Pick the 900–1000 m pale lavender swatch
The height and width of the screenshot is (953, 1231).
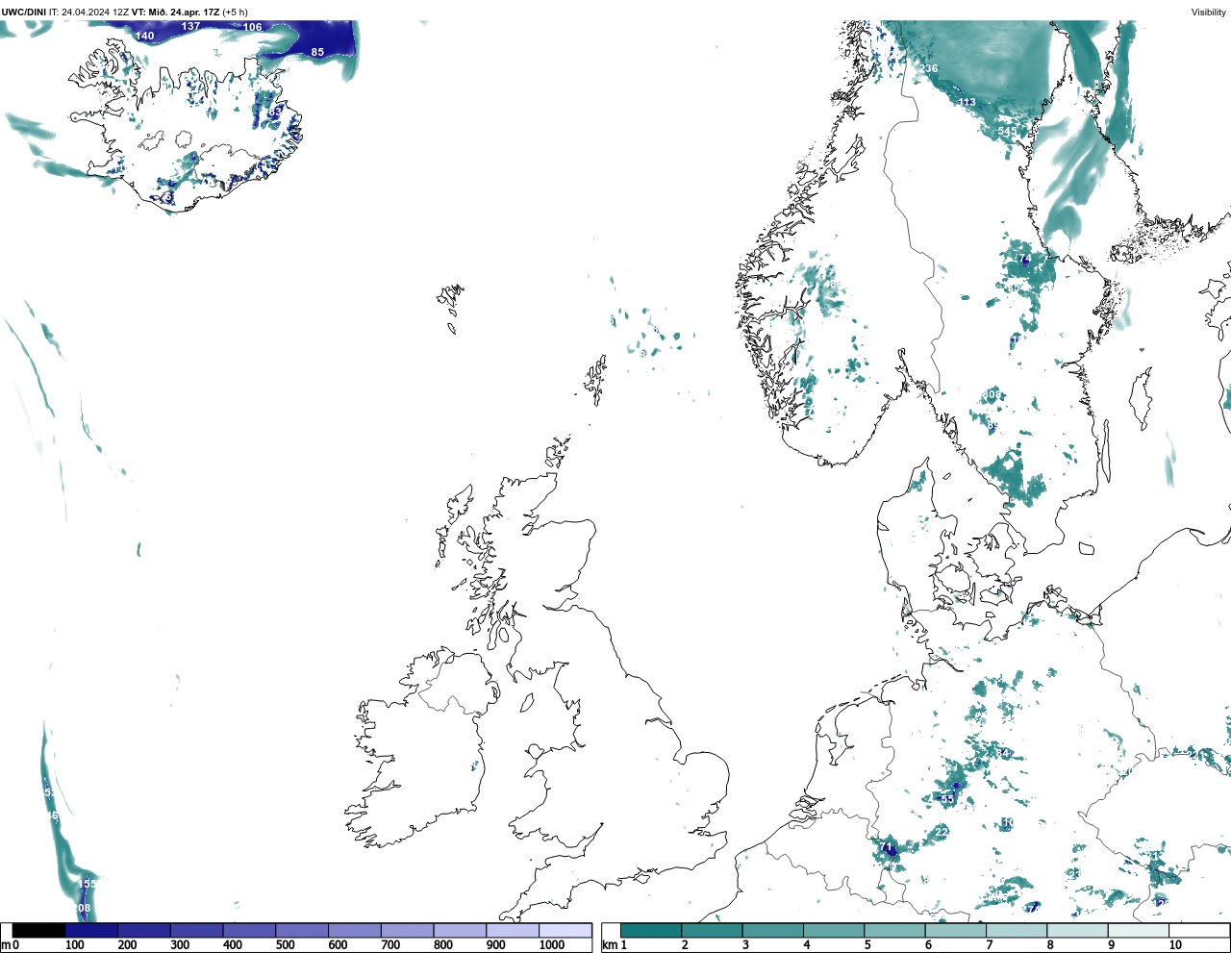[x=512, y=931]
